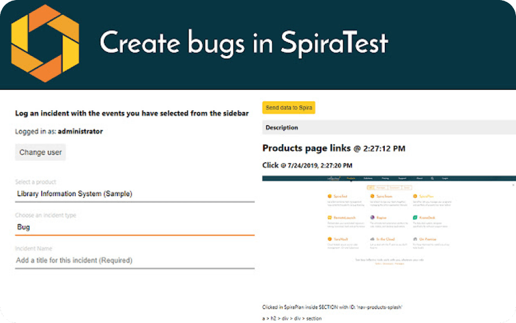Click the SpiraTest hexagon logo
This screenshot has width=516, height=323.
tap(45, 43)
